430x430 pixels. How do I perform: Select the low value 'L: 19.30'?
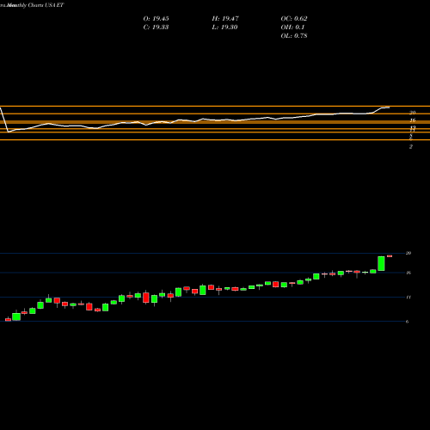(x=224, y=28)
